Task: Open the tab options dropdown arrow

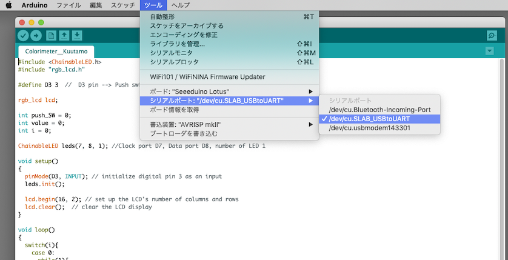Action: tap(490, 51)
